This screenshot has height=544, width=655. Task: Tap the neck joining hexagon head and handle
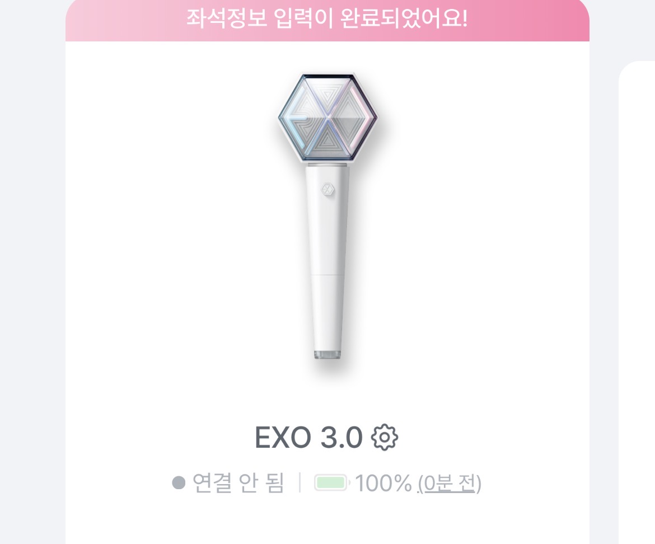tap(327, 165)
